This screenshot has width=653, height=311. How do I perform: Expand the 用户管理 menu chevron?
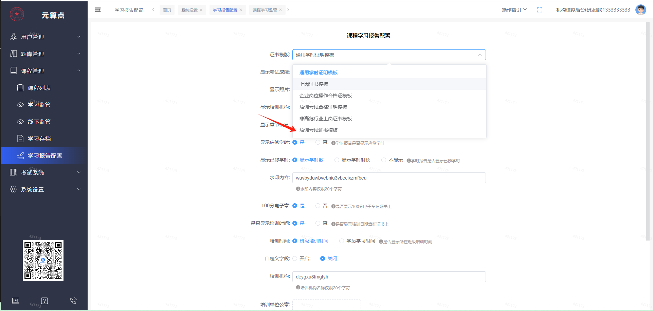[79, 37]
